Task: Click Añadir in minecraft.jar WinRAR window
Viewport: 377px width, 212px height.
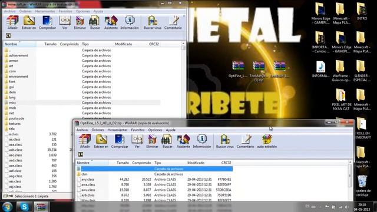Action: point(12,22)
